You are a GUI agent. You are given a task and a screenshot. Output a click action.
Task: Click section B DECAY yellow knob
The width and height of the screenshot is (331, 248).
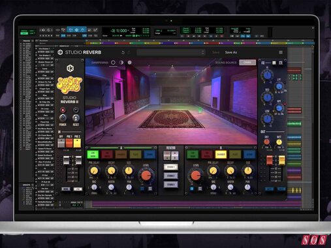pyautogui.click(x=230, y=171)
